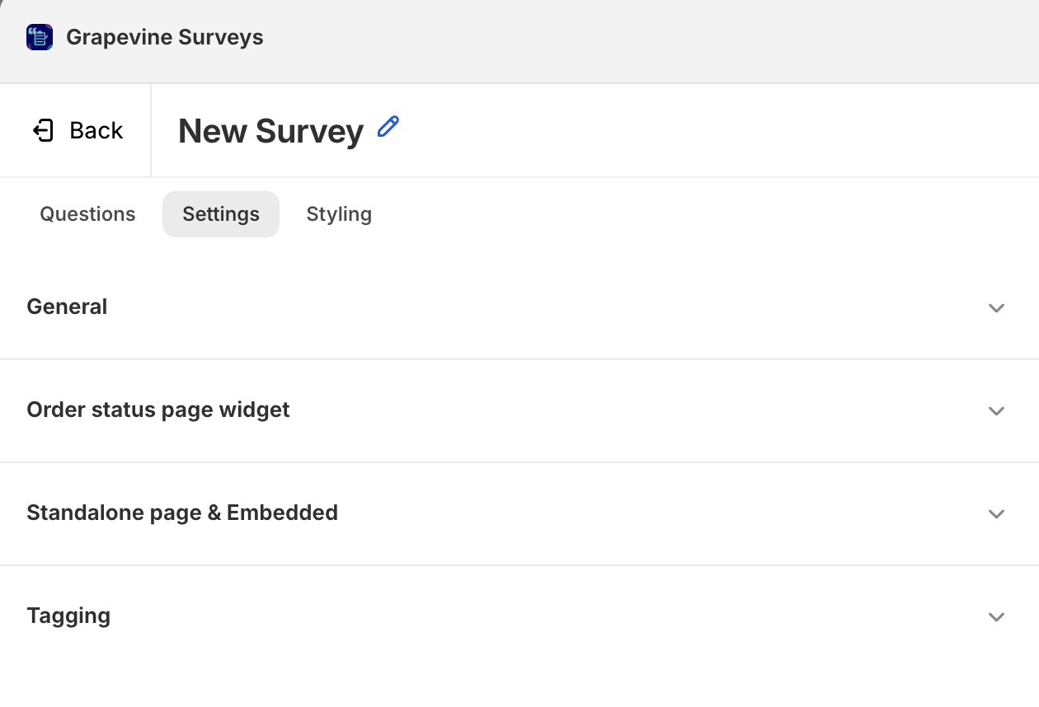Select the Settings tab
This screenshot has height=707, width=1039.
pos(221,214)
